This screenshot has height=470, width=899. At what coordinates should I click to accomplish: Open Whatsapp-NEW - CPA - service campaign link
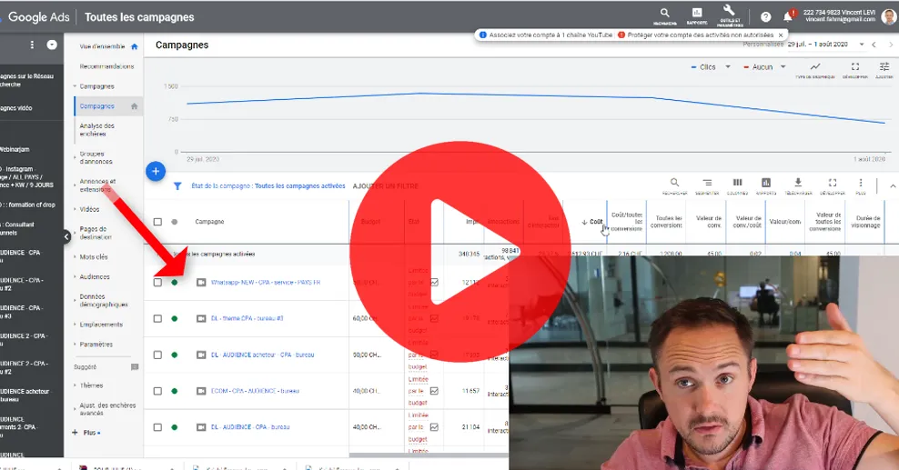[x=266, y=282]
